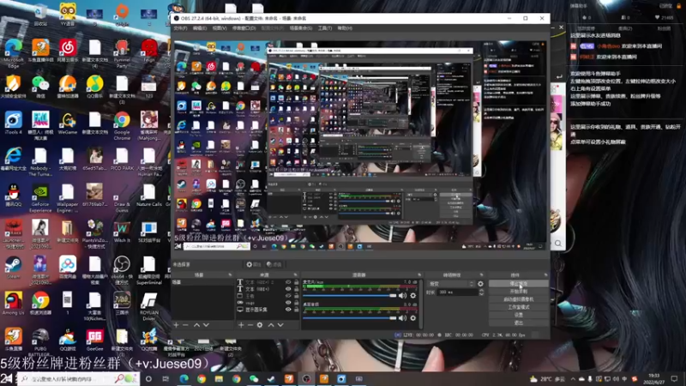
Task: Toggle visibility of the first 文本 (GDI+) source
Action: tap(288, 282)
